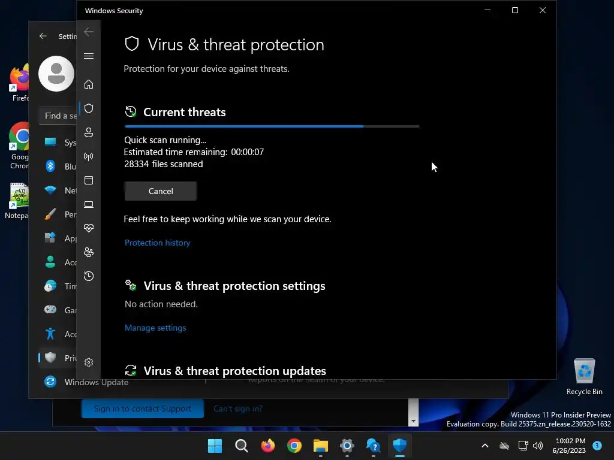
Task: Open App & browser control icon
Action: [89, 180]
